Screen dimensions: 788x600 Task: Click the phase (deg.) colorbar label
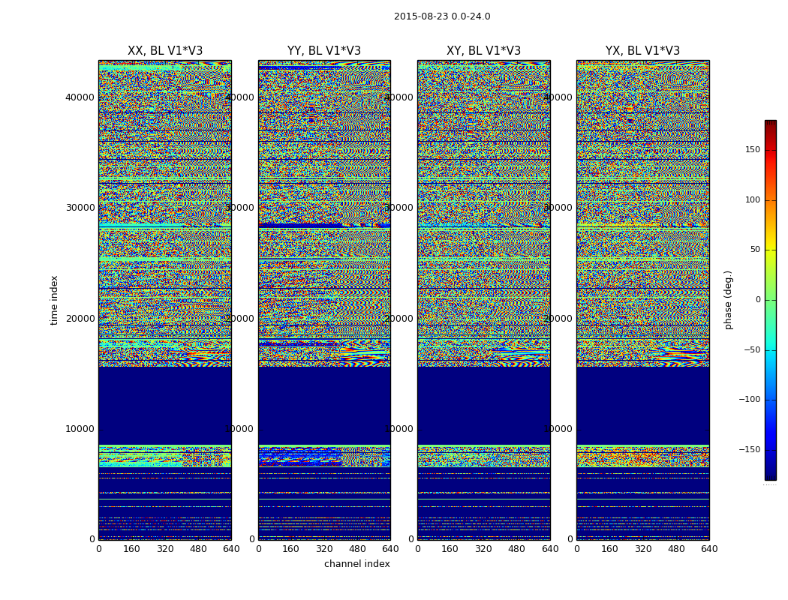[x=728, y=300]
